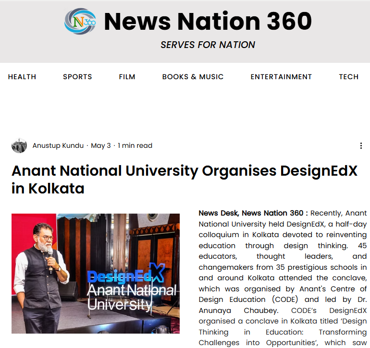Screen dimensions: 370x348
Task: Open the Sports menu item
Action: tap(77, 77)
